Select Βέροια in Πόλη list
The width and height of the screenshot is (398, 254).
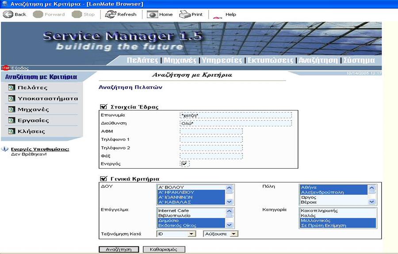pos(334,202)
